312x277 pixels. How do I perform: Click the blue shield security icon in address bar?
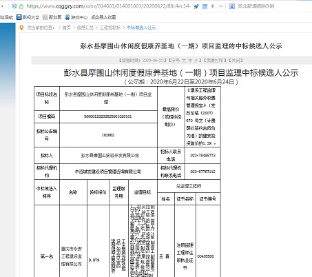(14, 6)
